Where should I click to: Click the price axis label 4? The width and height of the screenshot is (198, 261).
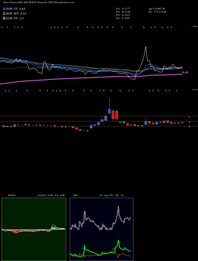tap(189, 122)
